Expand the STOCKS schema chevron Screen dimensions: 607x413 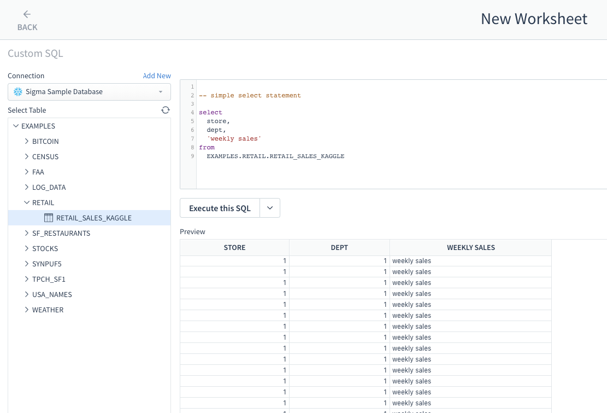(26, 248)
